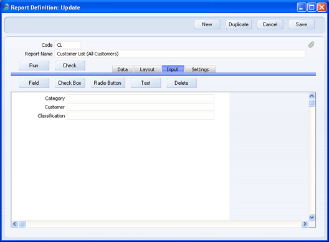Close the Report Definition window
Image resolution: width=329 pixels, height=242 pixels.
pyautogui.click(x=322, y=7)
